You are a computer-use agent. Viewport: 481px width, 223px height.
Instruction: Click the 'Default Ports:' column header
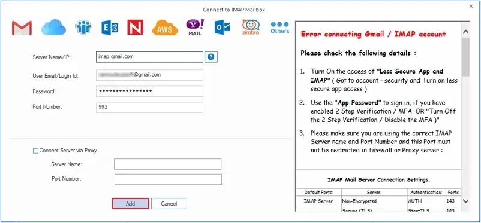pos(318,193)
